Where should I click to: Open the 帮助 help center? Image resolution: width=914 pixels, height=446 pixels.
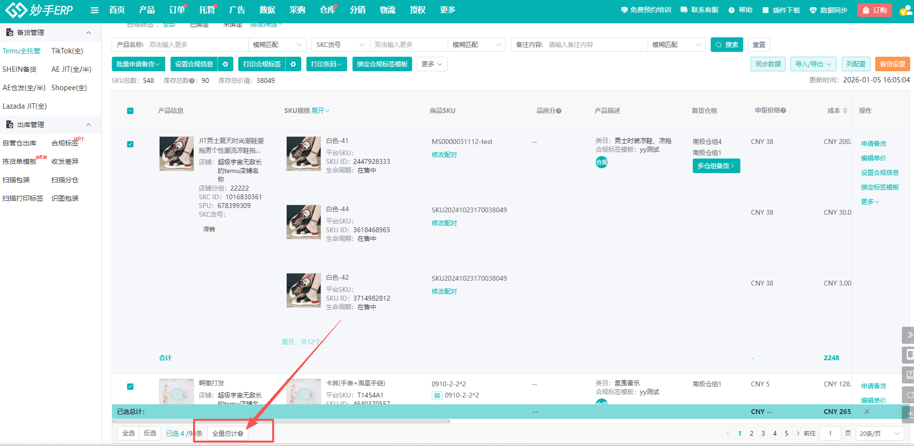[x=740, y=10]
